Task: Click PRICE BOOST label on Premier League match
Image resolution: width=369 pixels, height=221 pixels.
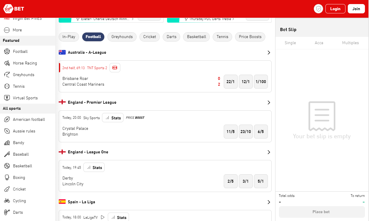Action: [135, 118]
